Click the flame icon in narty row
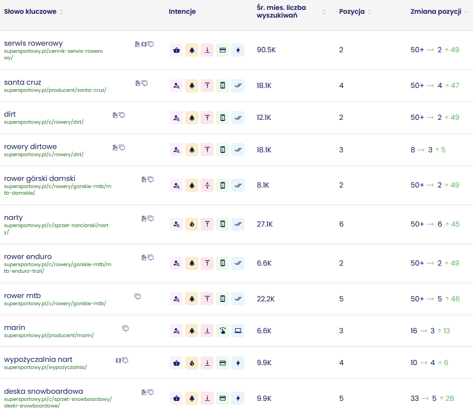This screenshot has width=473, height=413. 192,224
